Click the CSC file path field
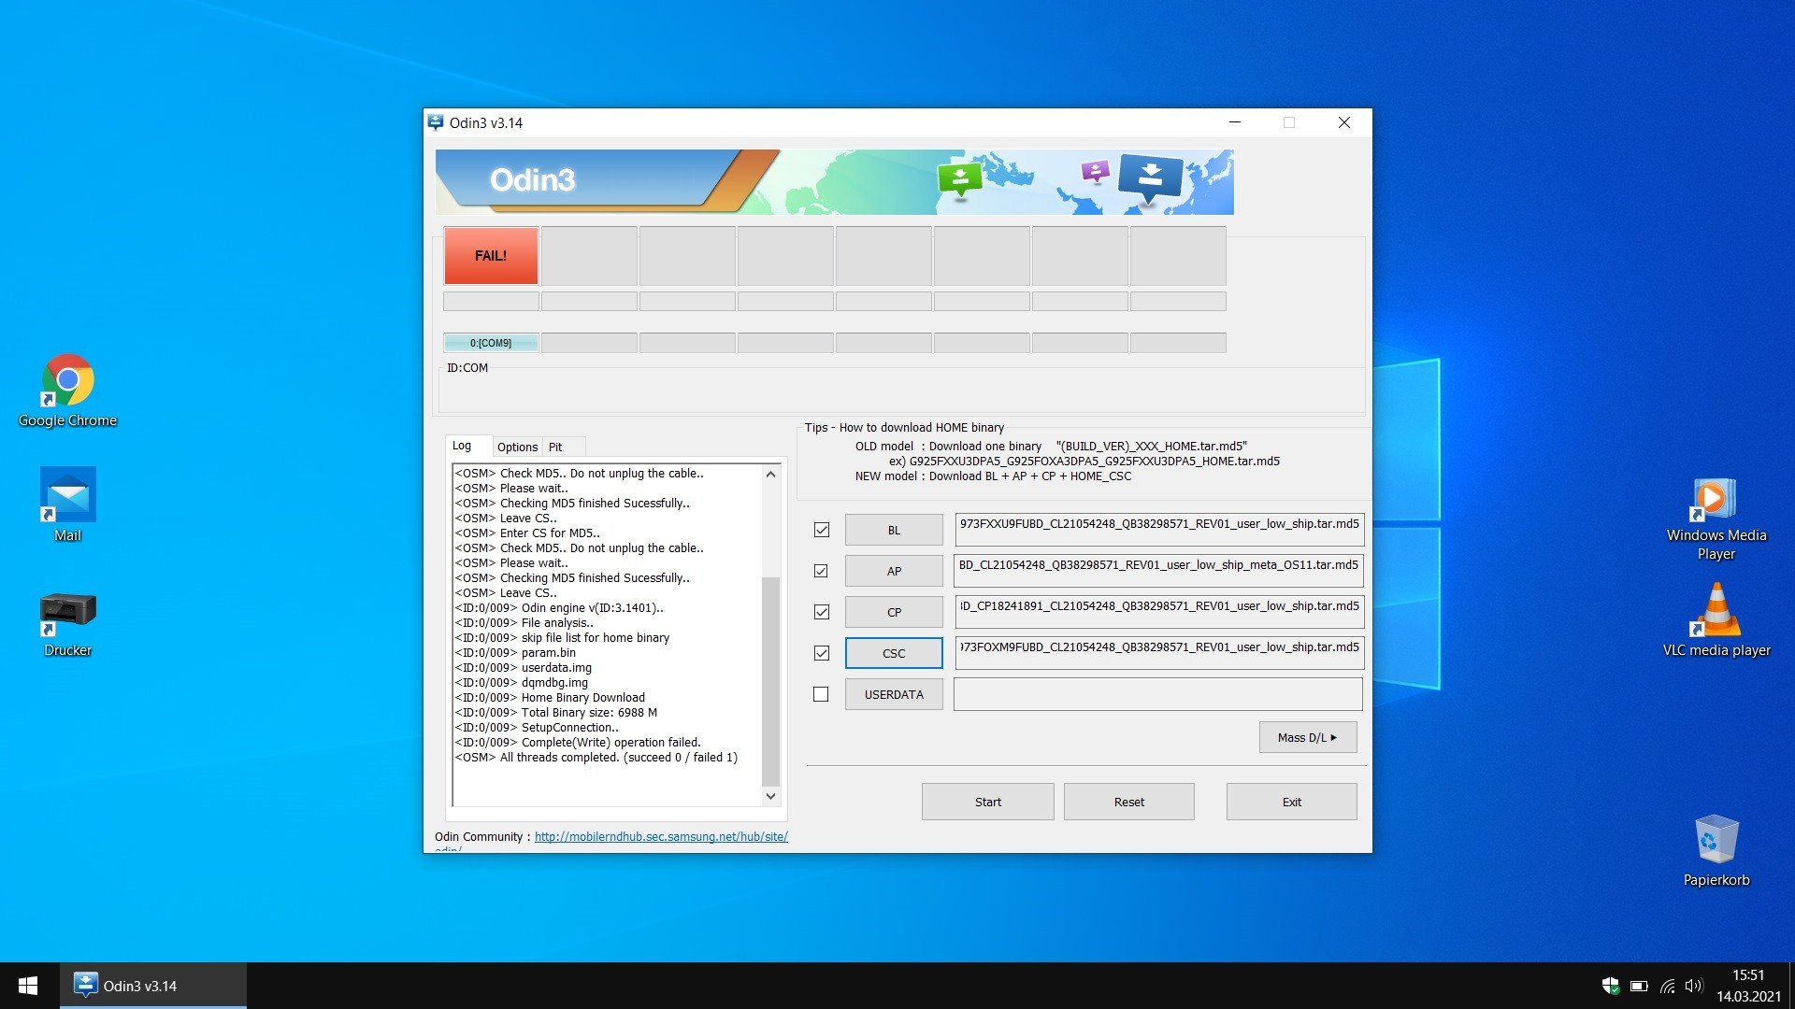 1158,652
